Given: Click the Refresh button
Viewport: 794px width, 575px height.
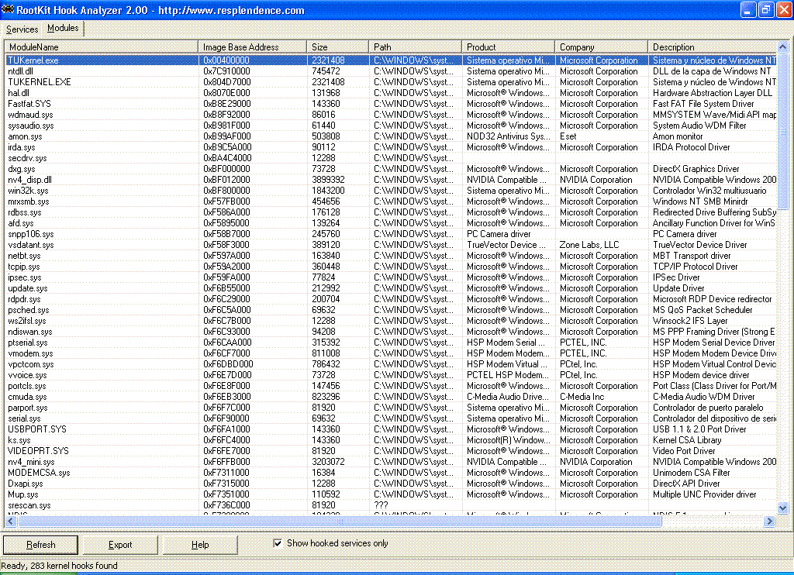Looking at the screenshot, I should [40, 545].
